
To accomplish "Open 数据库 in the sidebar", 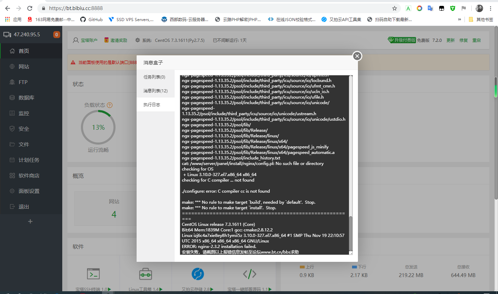I will point(31,98).
